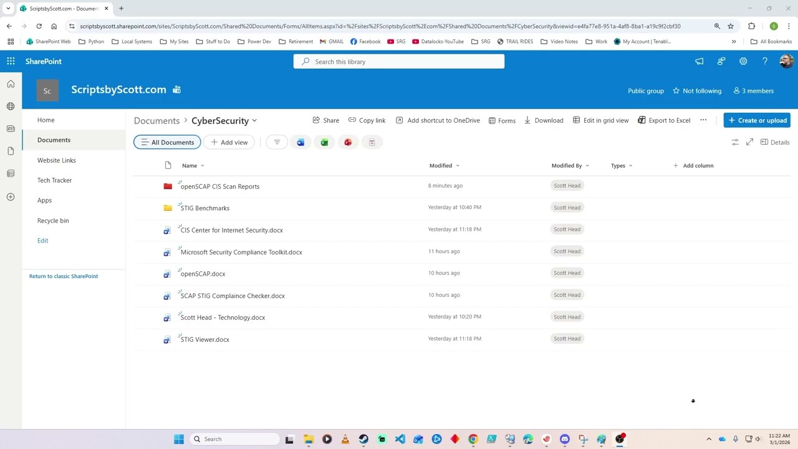Toggle Not following star
The width and height of the screenshot is (798, 449).
pos(696,91)
